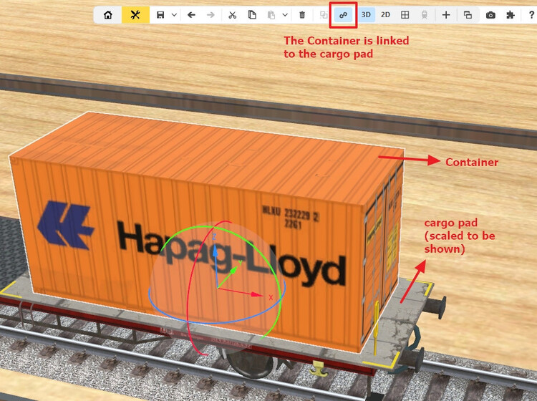Copy the selected object
This screenshot has height=401, width=537.
[252, 15]
